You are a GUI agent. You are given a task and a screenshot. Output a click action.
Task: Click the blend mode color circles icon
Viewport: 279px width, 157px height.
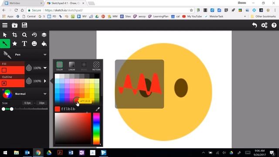point(7,94)
